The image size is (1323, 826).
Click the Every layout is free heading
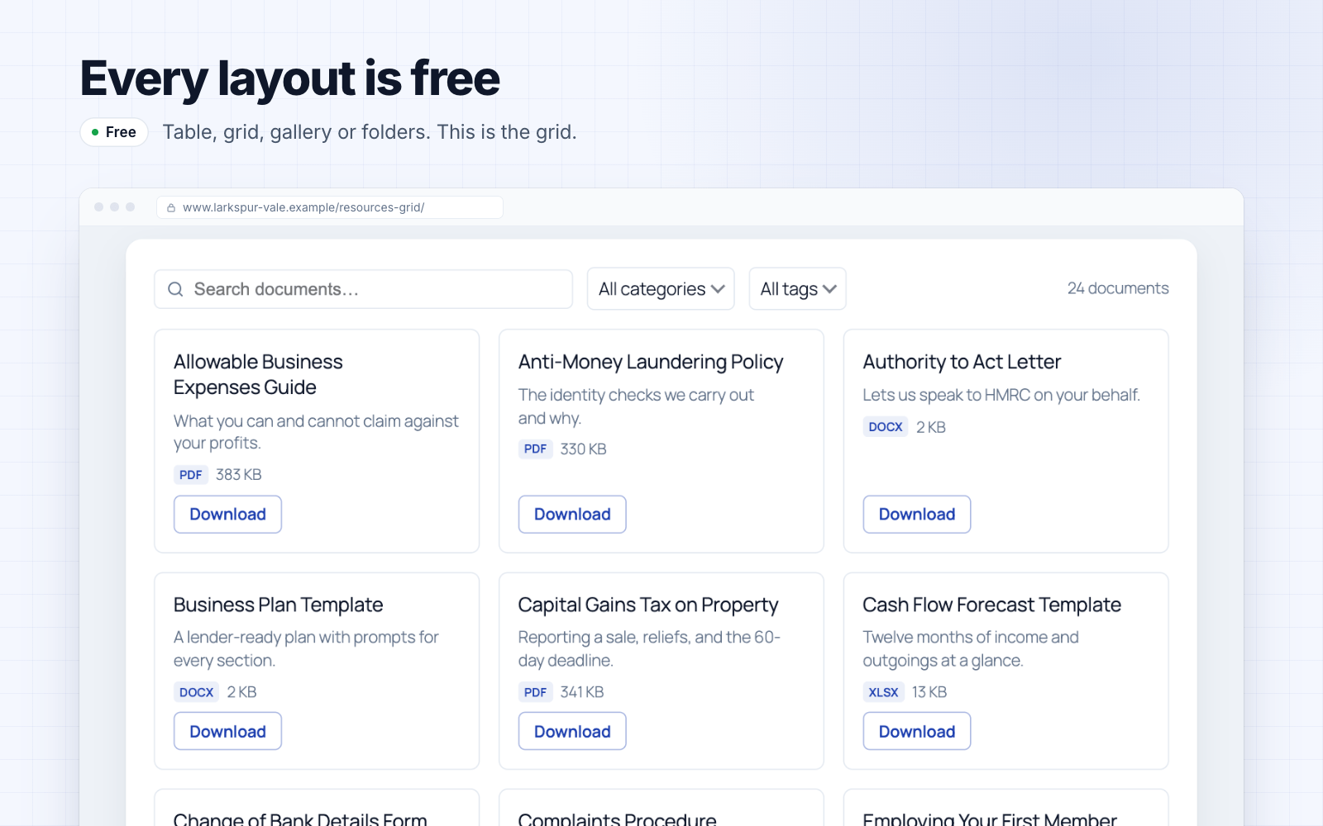[x=290, y=78]
